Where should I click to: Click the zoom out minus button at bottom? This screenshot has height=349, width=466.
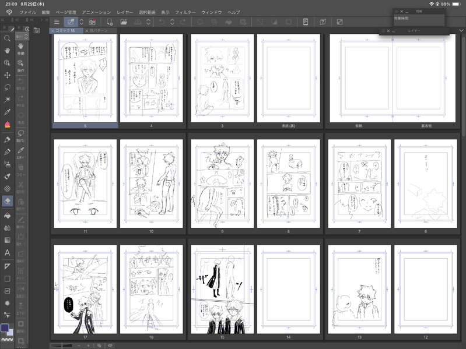[x=79, y=346]
